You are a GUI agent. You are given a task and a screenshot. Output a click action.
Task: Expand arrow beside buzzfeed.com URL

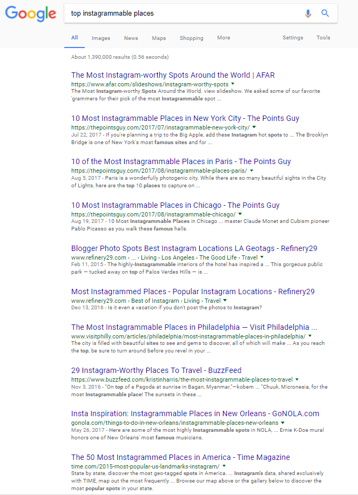tap(297, 379)
